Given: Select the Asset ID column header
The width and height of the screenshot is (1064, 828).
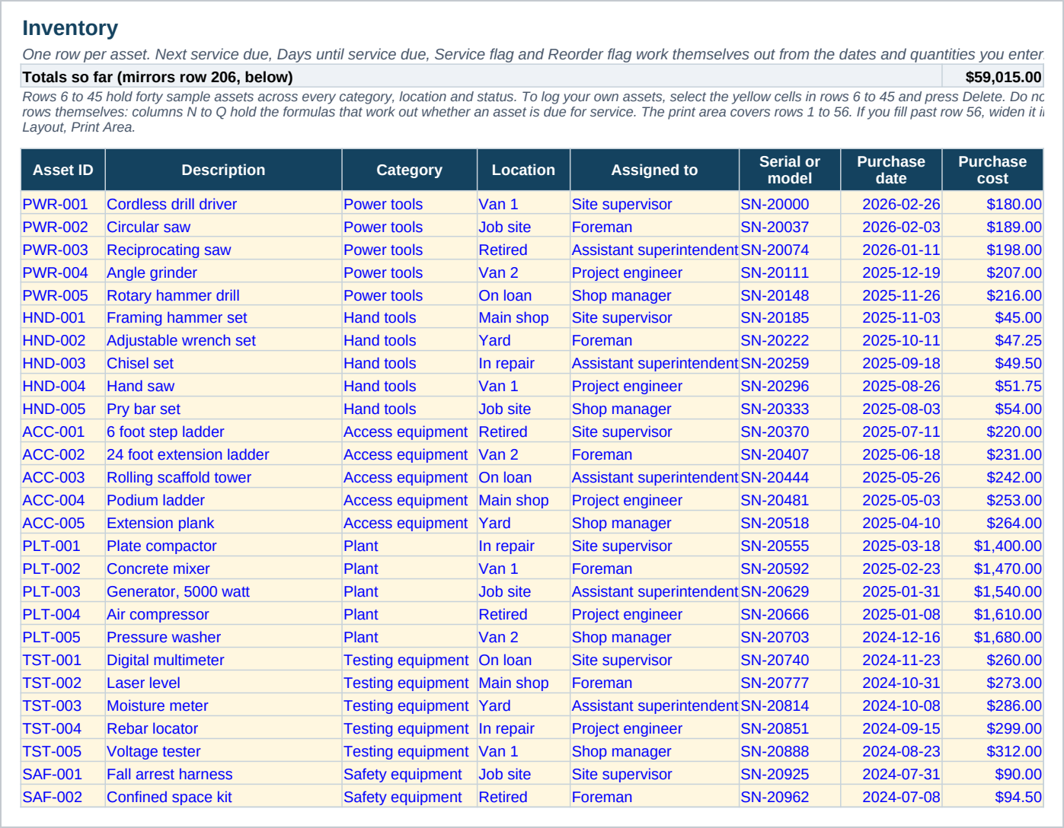Looking at the screenshot, I should tap(63, 170).
